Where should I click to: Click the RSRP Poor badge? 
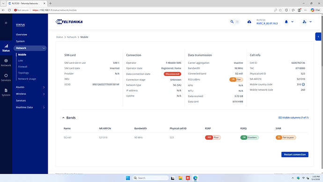coord(213,137)
